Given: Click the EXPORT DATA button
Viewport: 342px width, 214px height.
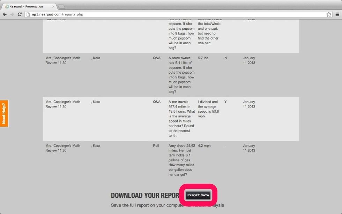Looking at the screenshot, I should point(198,195).
